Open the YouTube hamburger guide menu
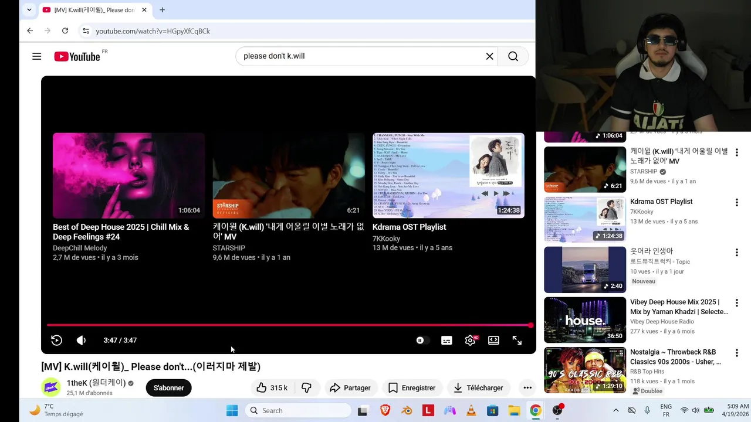 coord(36,56)
